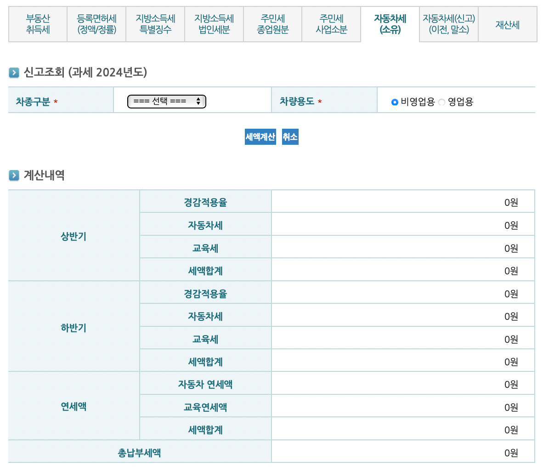Click the 총납부세액 label
This screenshot has width=543, height=467.
point(139,452)
